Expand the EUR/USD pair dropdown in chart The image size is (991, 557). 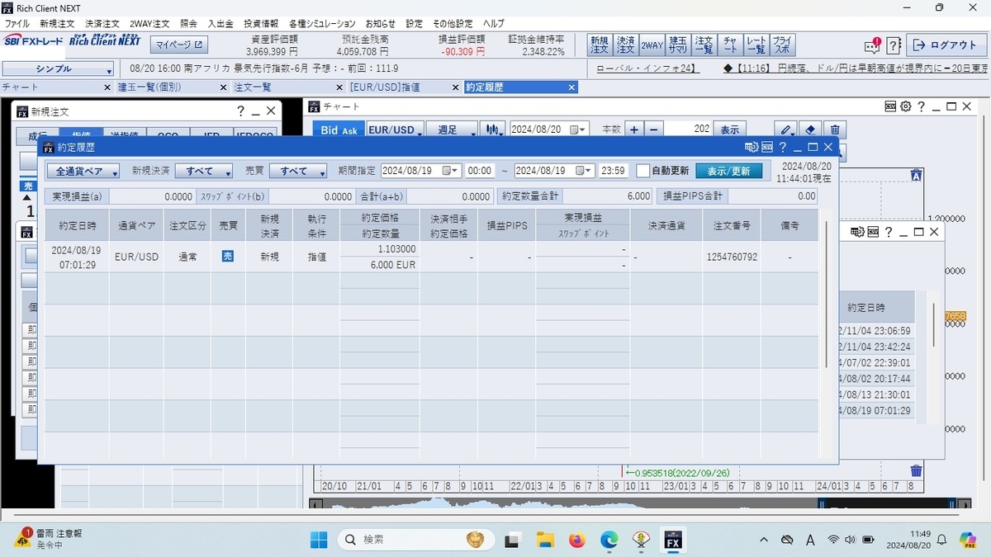pyautogui.click(x=395, y=130)
